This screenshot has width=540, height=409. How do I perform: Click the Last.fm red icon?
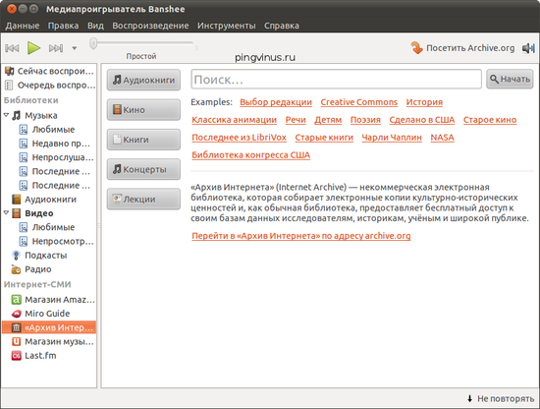(x=16, y=355)
